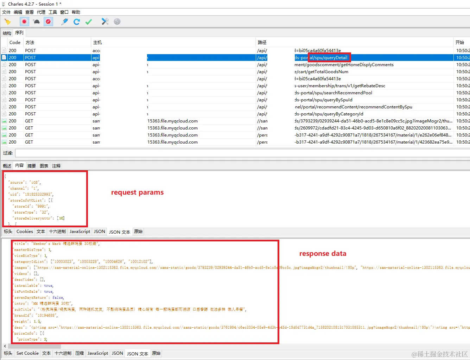Select the spu/queryByCategoryId row

(x=235, y=114)
